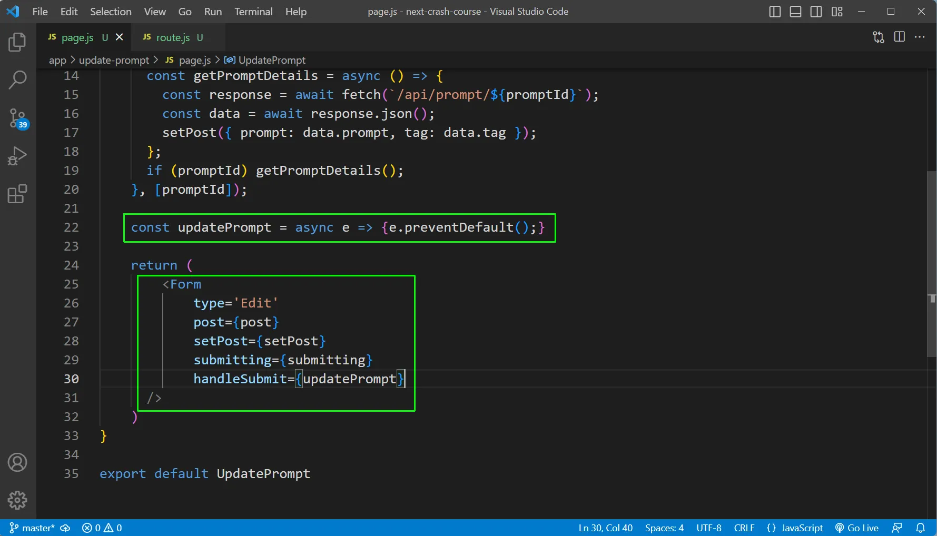Open Source Control view with 39 changes
Viewport: 937px width, 536px height.
17,118
